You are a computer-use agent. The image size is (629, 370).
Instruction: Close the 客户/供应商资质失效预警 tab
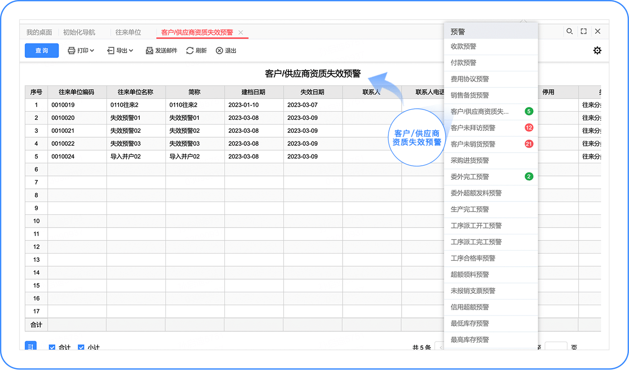pyautogui.click(x=240, y=32)
